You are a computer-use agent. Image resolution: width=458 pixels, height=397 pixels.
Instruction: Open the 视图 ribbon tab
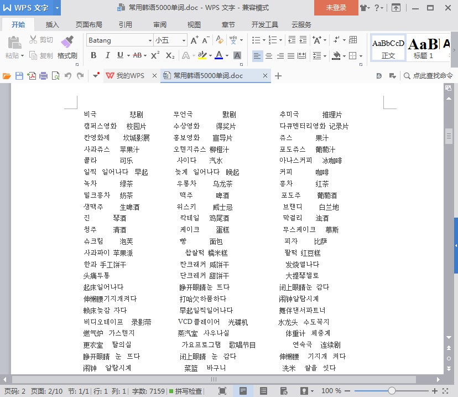click(194, 24)
